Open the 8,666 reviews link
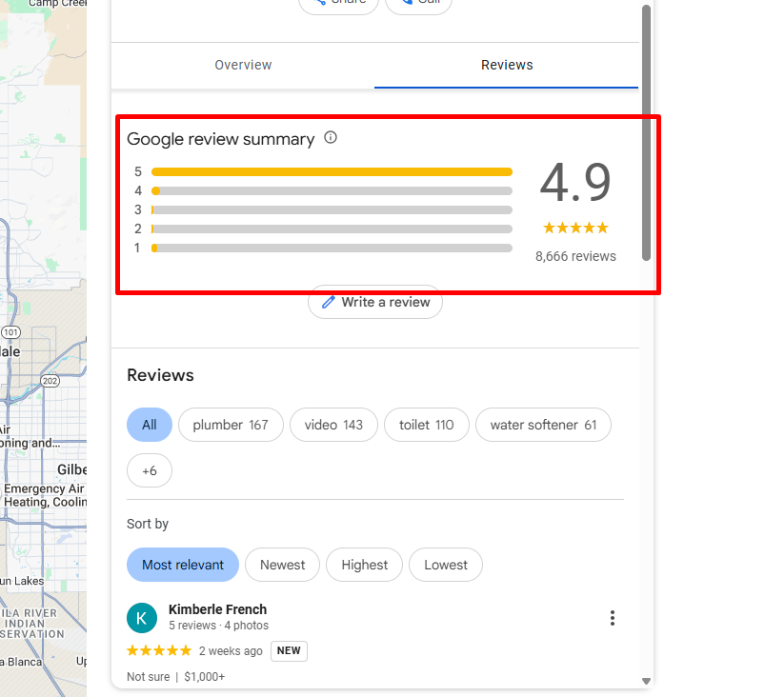 (575, 256)
